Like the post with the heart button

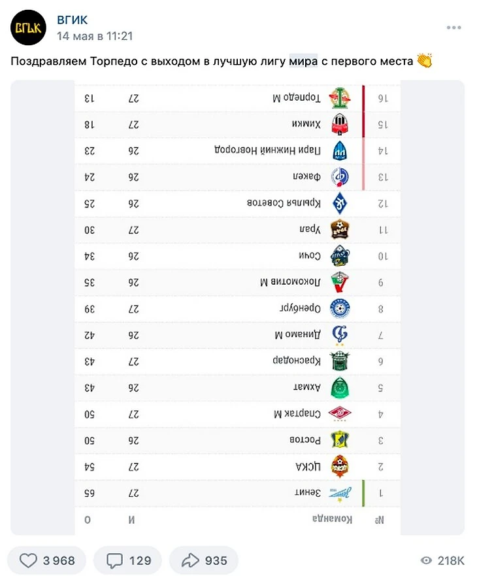[47, 560]
